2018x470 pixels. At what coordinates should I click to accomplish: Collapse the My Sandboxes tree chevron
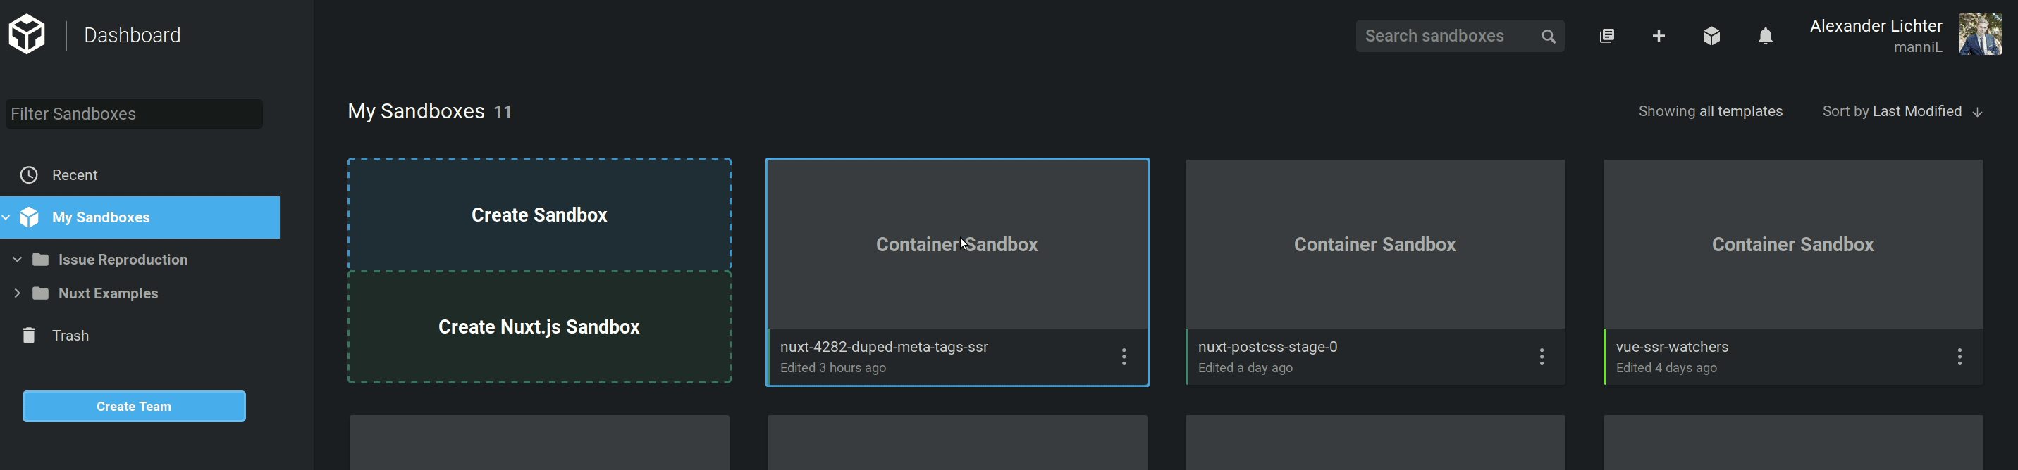(x=6, y=217)
